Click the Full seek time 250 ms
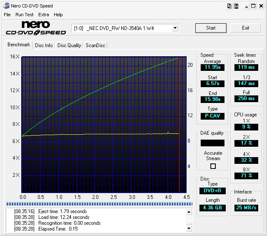Viewport: 267px width, 236px height. [x=246, y=98]
